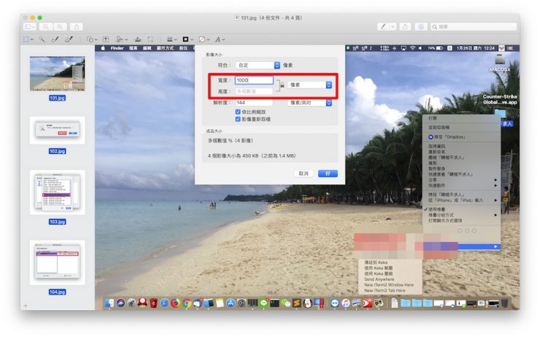This screenshot has width=540, height=337.
Task: Select the Instant Alpha wand tool
Action: point(42,39)
